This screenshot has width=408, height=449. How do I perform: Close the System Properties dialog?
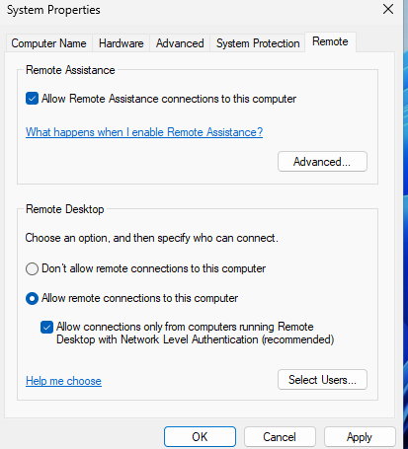click(388, 9)
